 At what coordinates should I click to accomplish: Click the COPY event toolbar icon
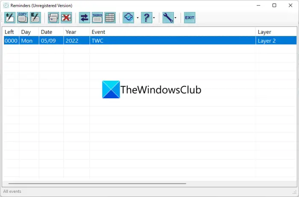click(x=23, y=18)
